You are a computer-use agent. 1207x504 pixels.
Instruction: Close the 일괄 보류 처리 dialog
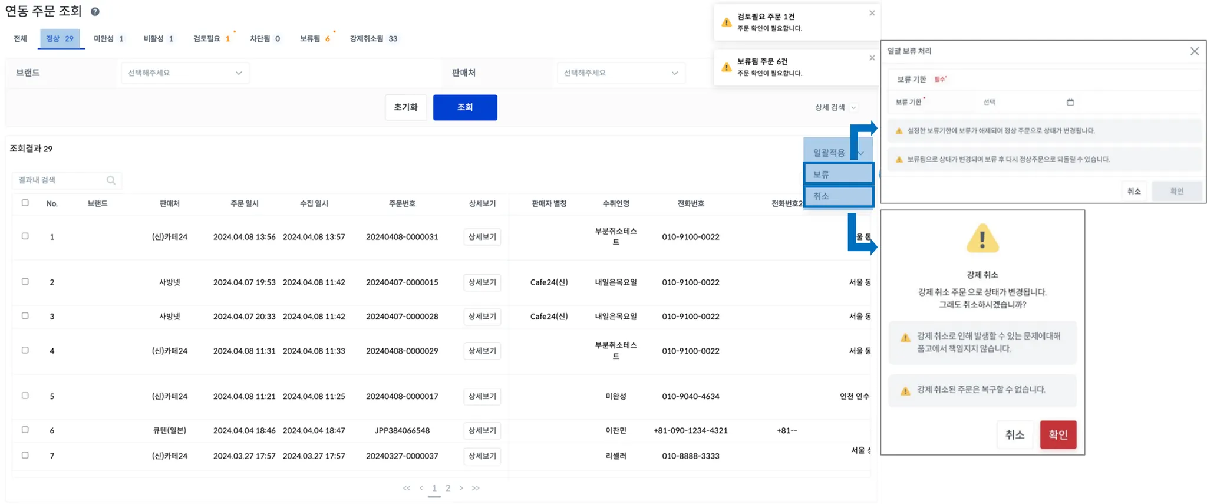[1194, 51]
